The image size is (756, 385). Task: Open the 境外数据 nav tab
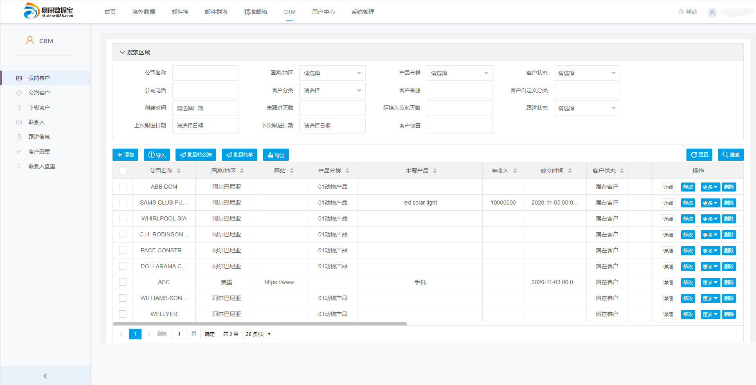click(144, 12)
